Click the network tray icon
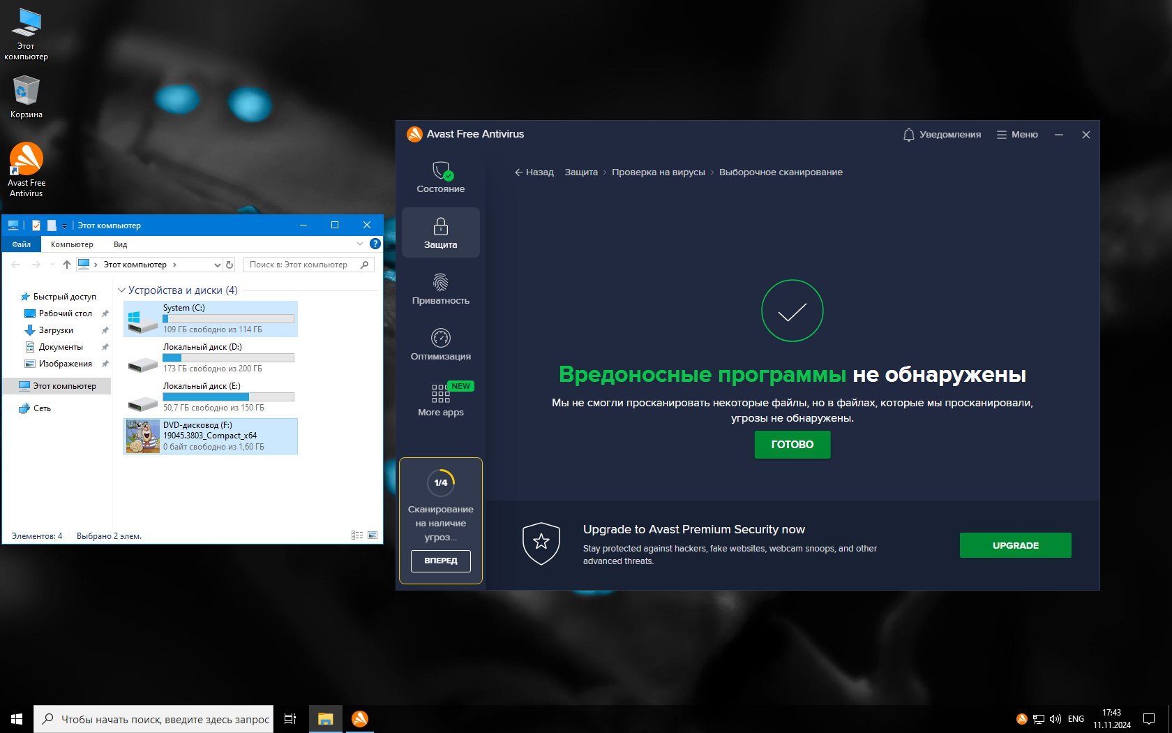The image size is (1172, 733). (x=1039, y=719)
